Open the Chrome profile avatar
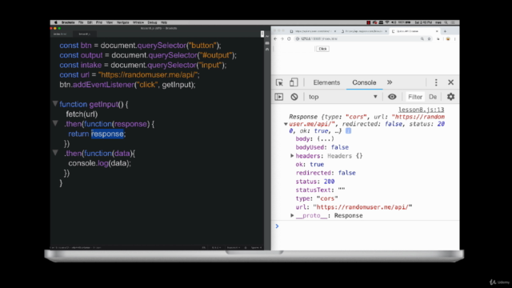Screen dimensions: 512x288 point(448,39)
